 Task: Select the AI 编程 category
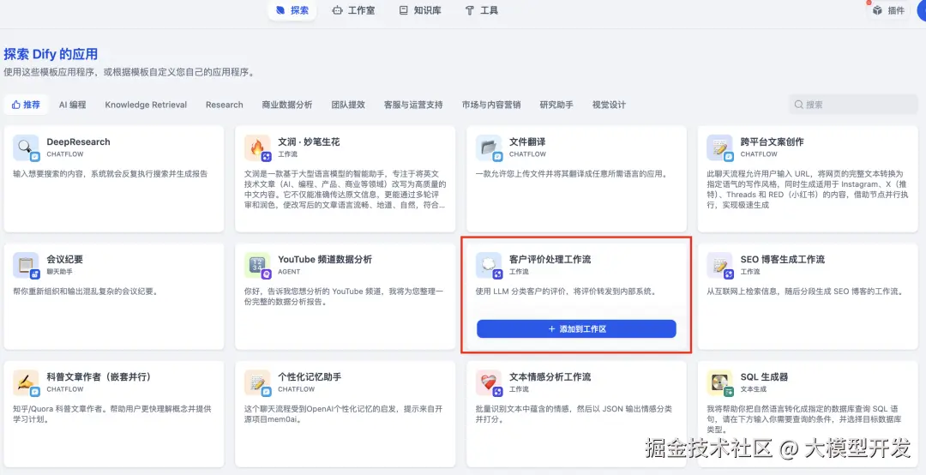72,105
